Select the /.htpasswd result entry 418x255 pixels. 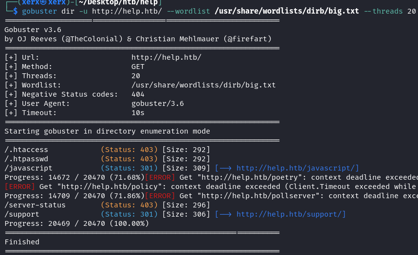pos(26,159)
